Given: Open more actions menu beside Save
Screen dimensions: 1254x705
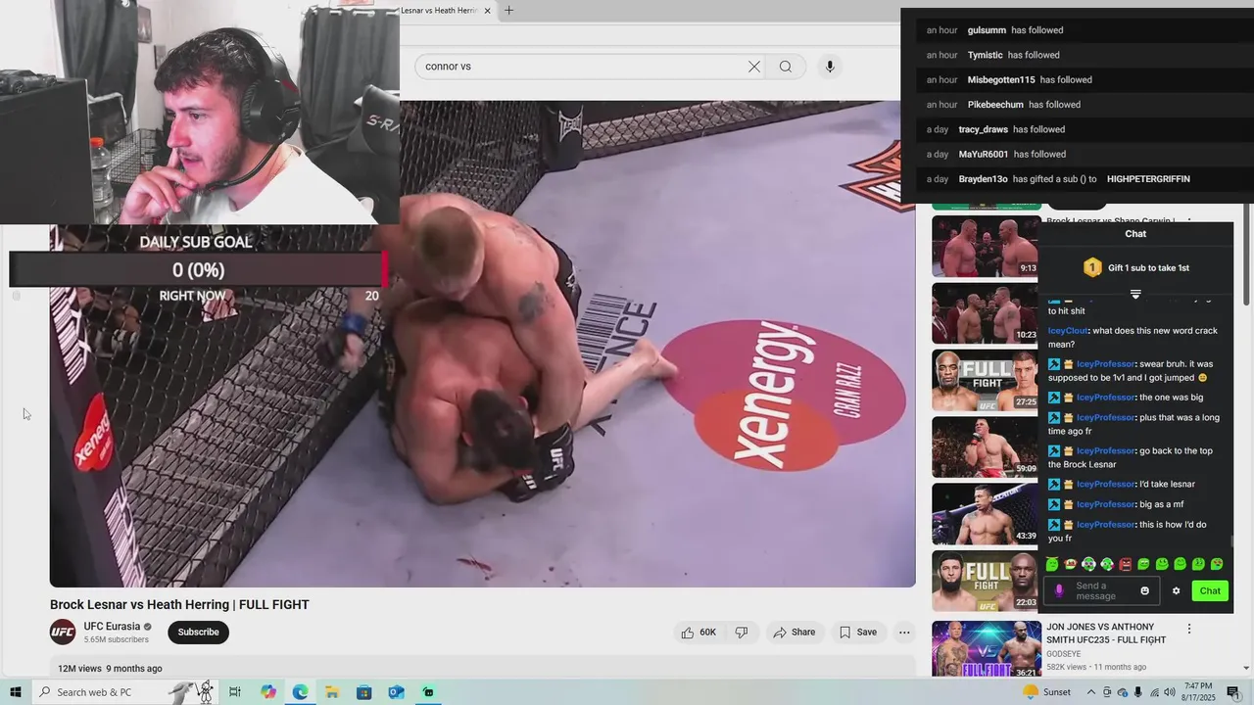Looking at the screenshot, I should pos(904,633).
